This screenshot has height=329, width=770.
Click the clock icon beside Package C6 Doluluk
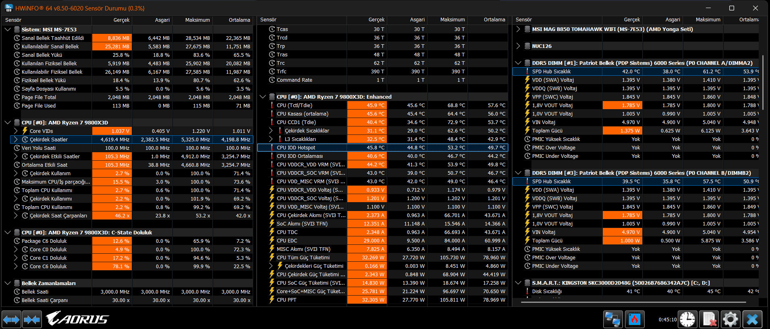click(17, 241)
